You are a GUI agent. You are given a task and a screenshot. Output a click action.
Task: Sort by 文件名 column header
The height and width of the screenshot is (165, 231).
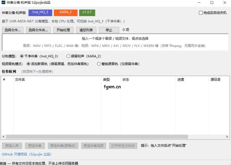[57, 80]
